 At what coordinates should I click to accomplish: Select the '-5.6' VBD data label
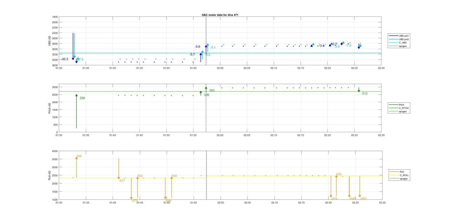(197, 47)
